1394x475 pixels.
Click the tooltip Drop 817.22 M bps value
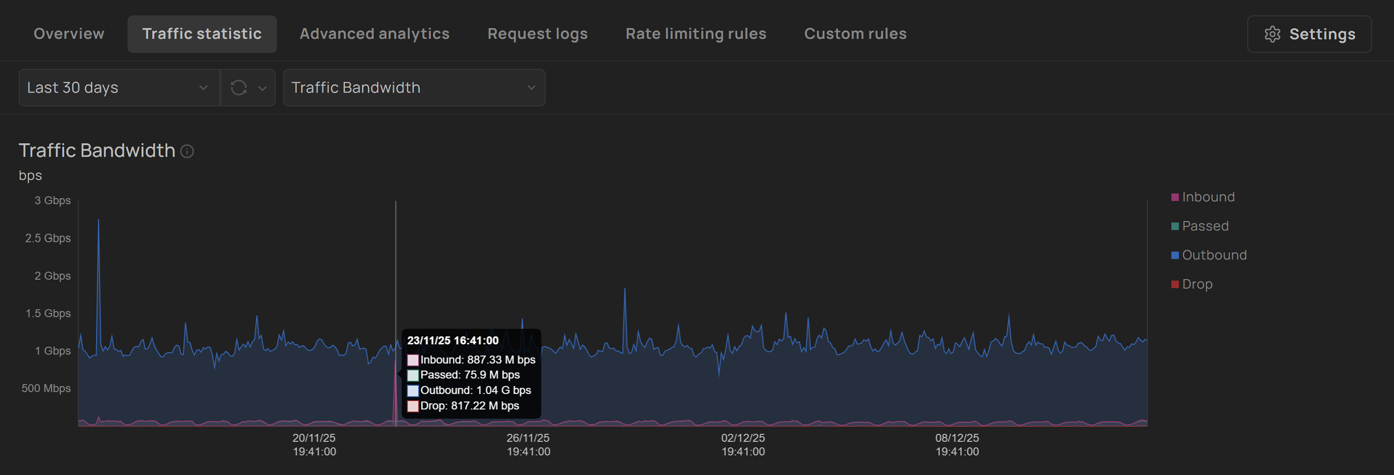coord(470,406)
